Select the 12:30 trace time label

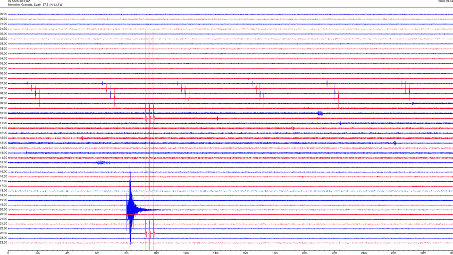[x=3, y=138]
